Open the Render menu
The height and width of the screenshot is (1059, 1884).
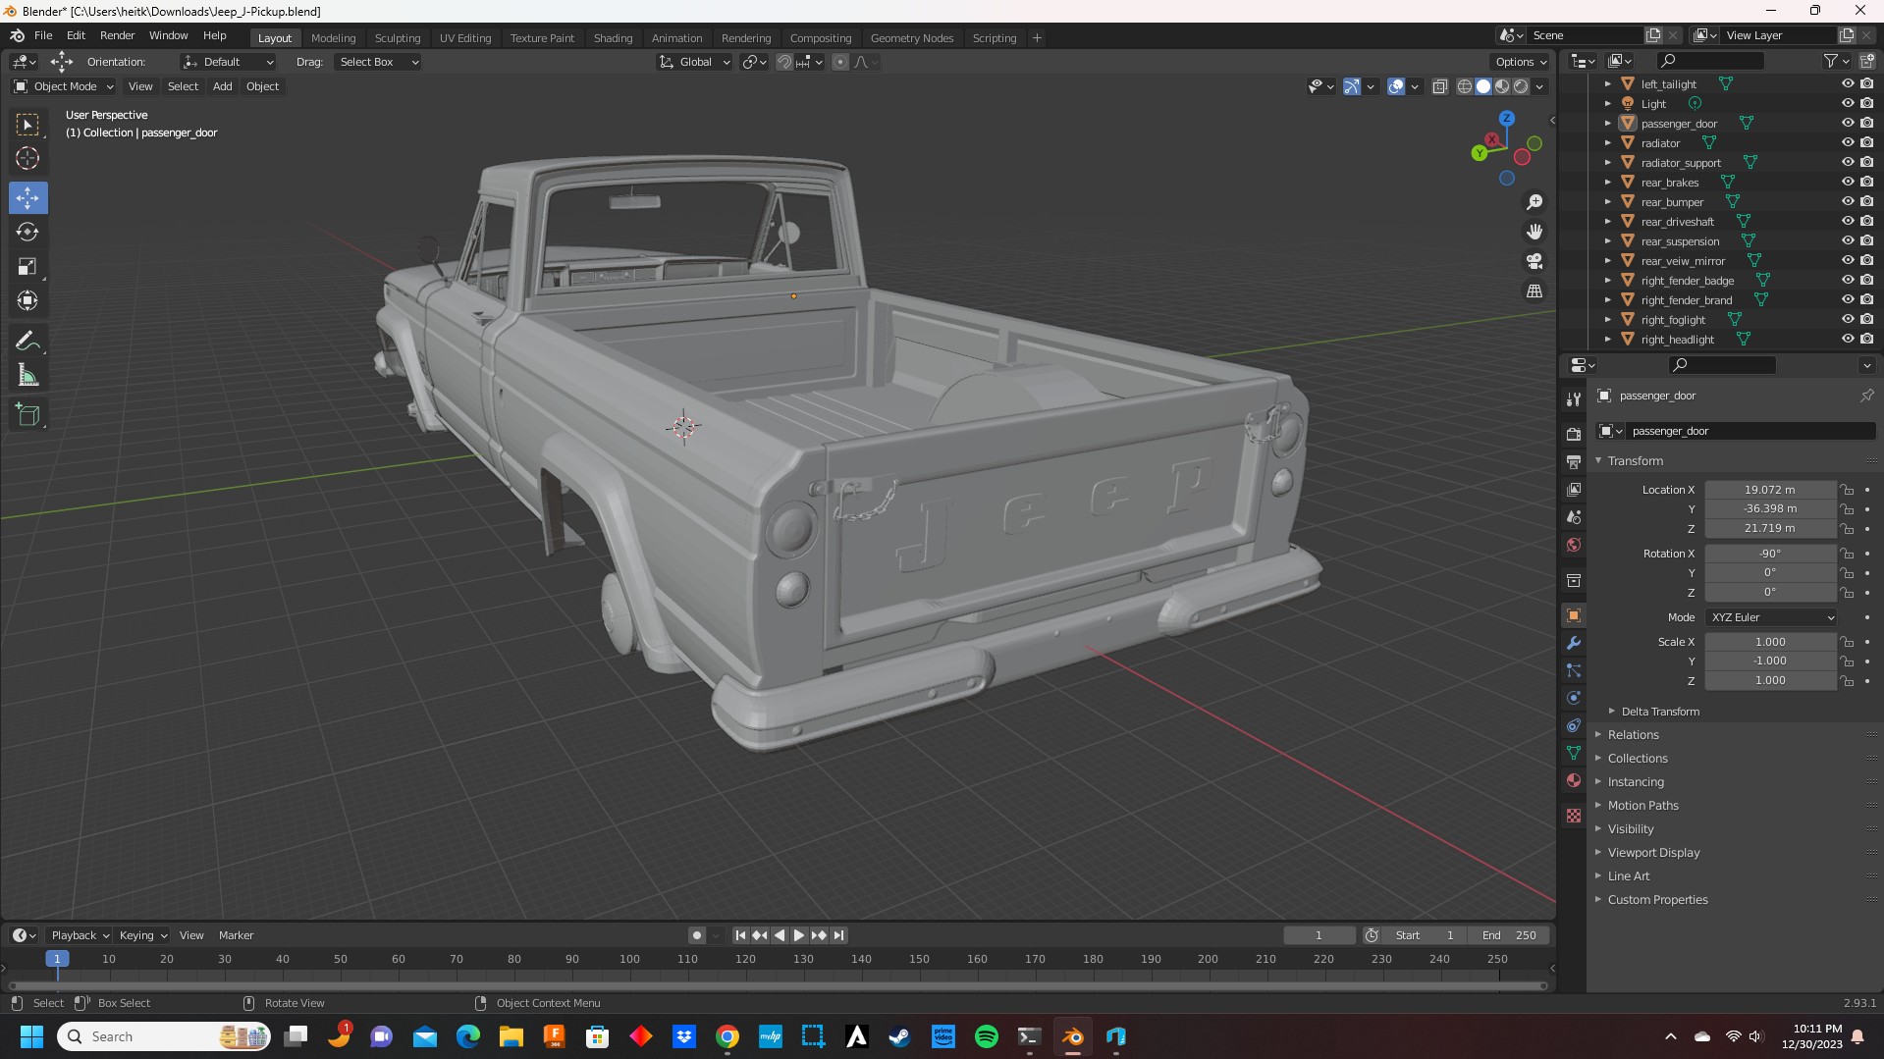117,35
